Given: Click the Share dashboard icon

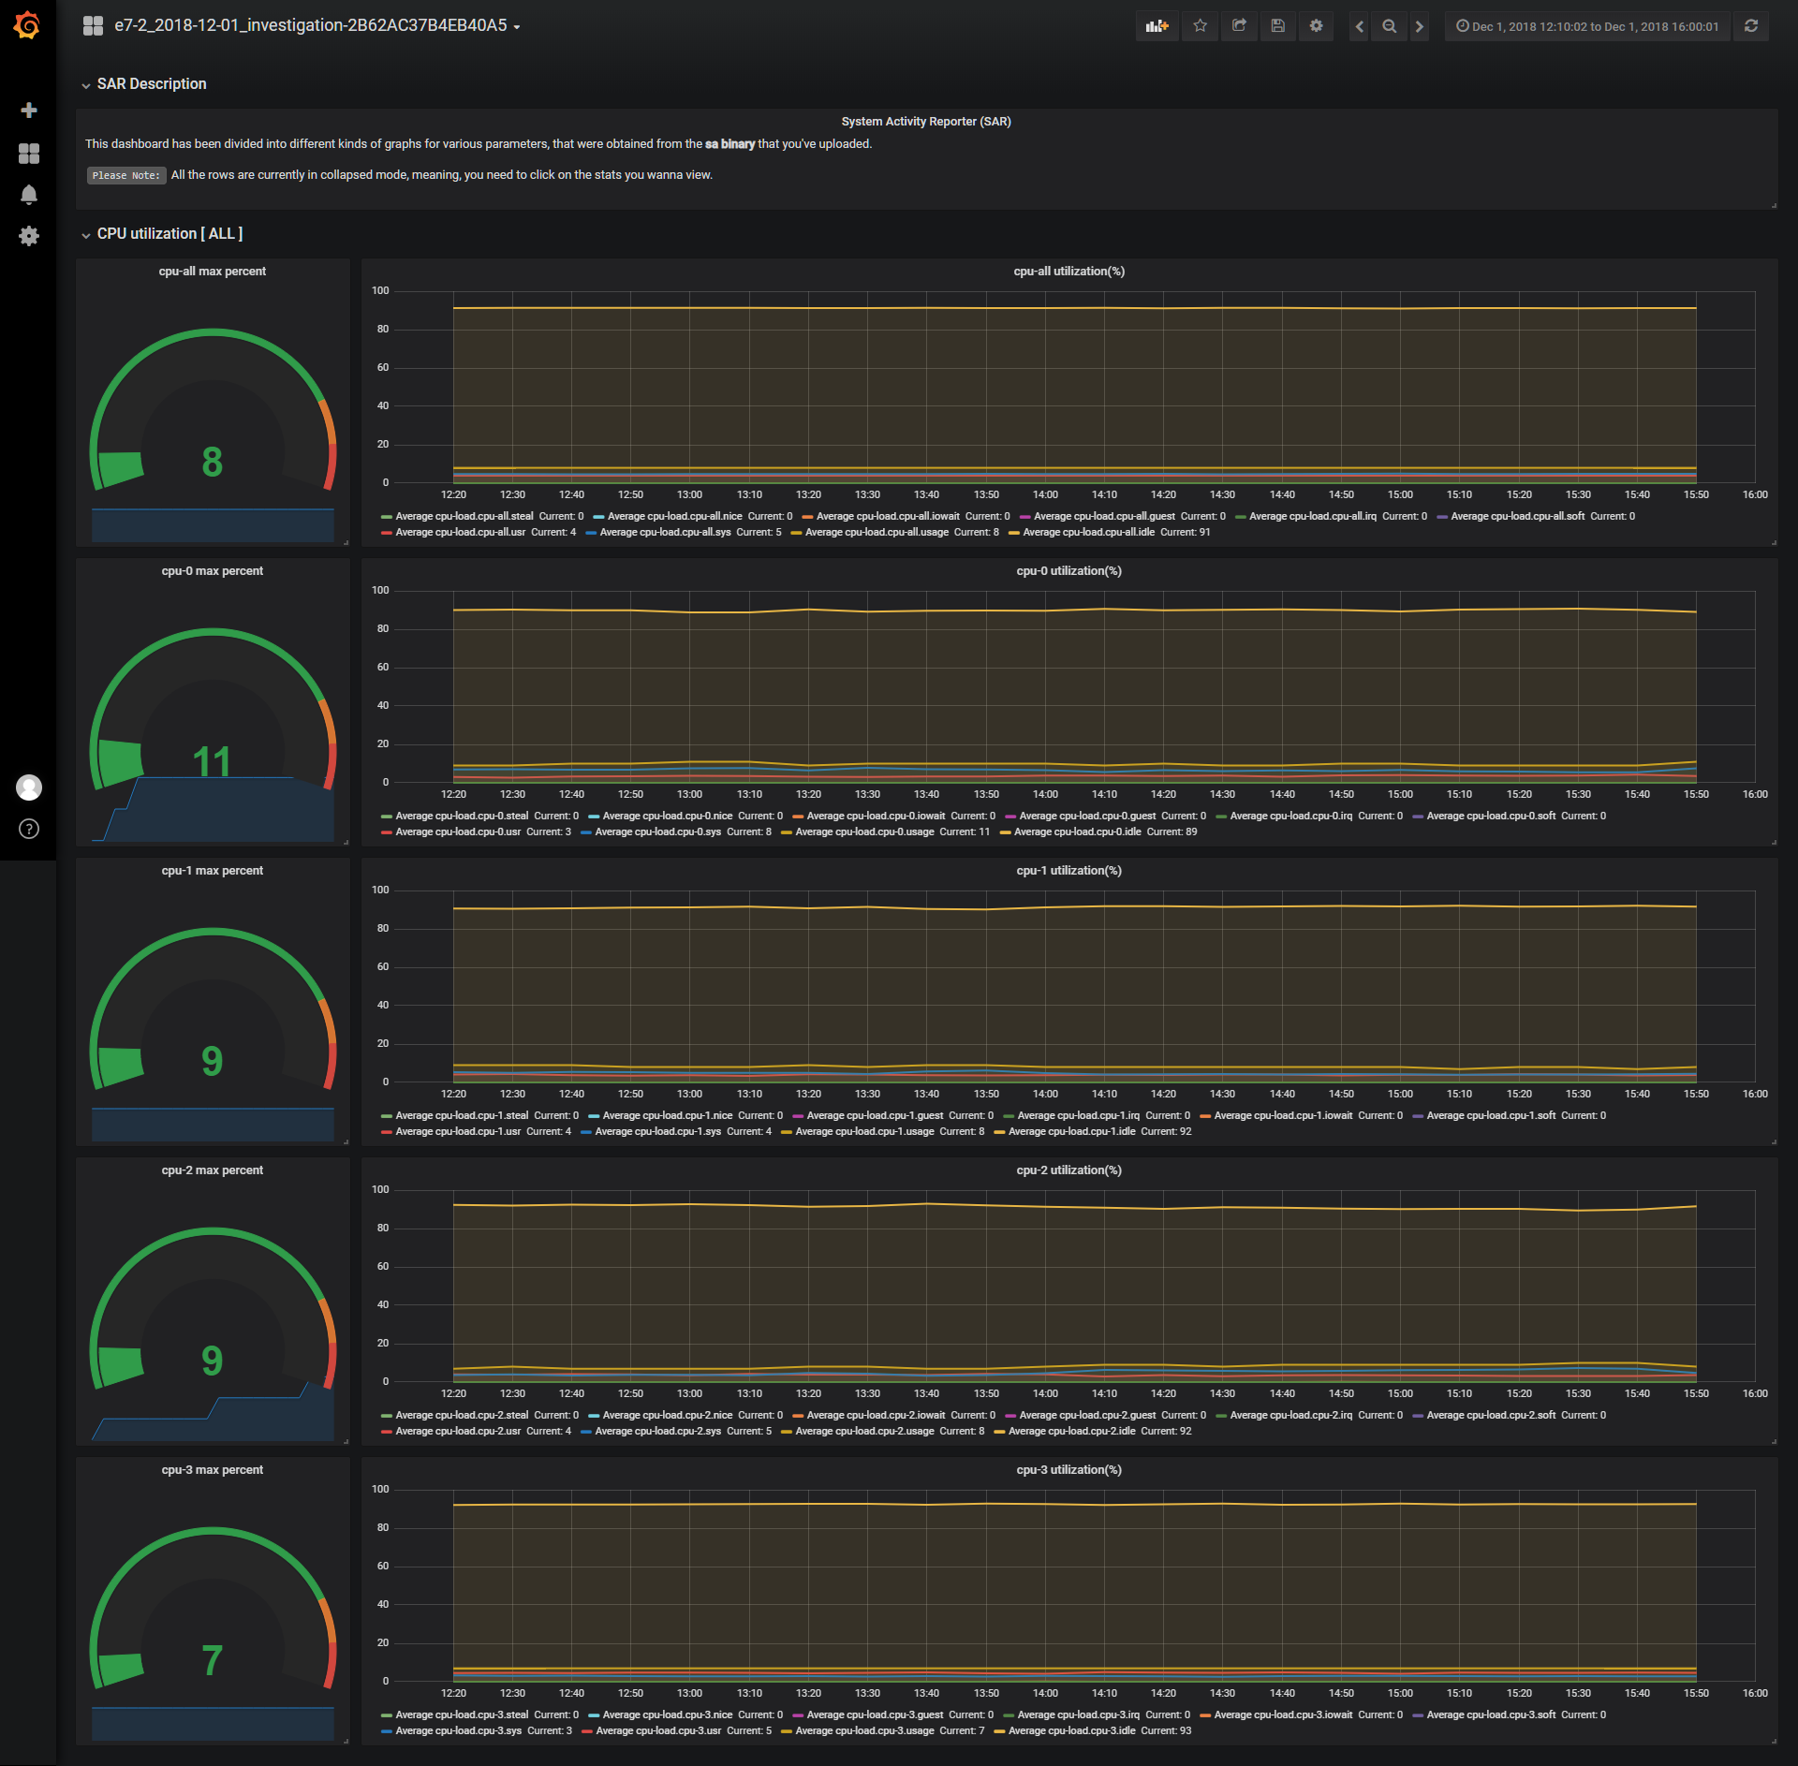Looking at the screenshot, I should [x=1239, y=26].
